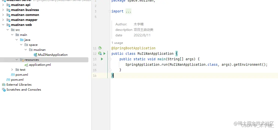Collapse the muzinan package
This screenshot has height=130, width=278.
(26, 50)
